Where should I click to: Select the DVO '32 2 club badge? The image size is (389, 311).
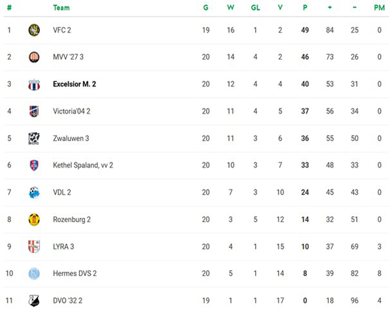[34, 300]
